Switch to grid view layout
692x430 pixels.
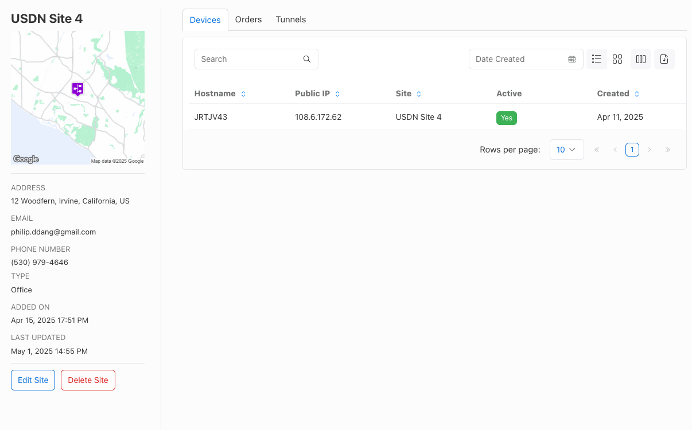[617, 59]
